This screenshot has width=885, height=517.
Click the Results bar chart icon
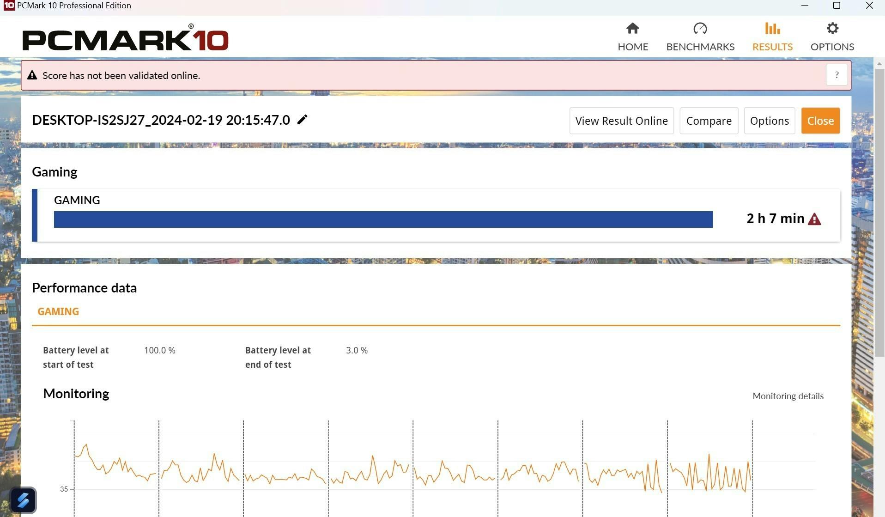(772, 29)
